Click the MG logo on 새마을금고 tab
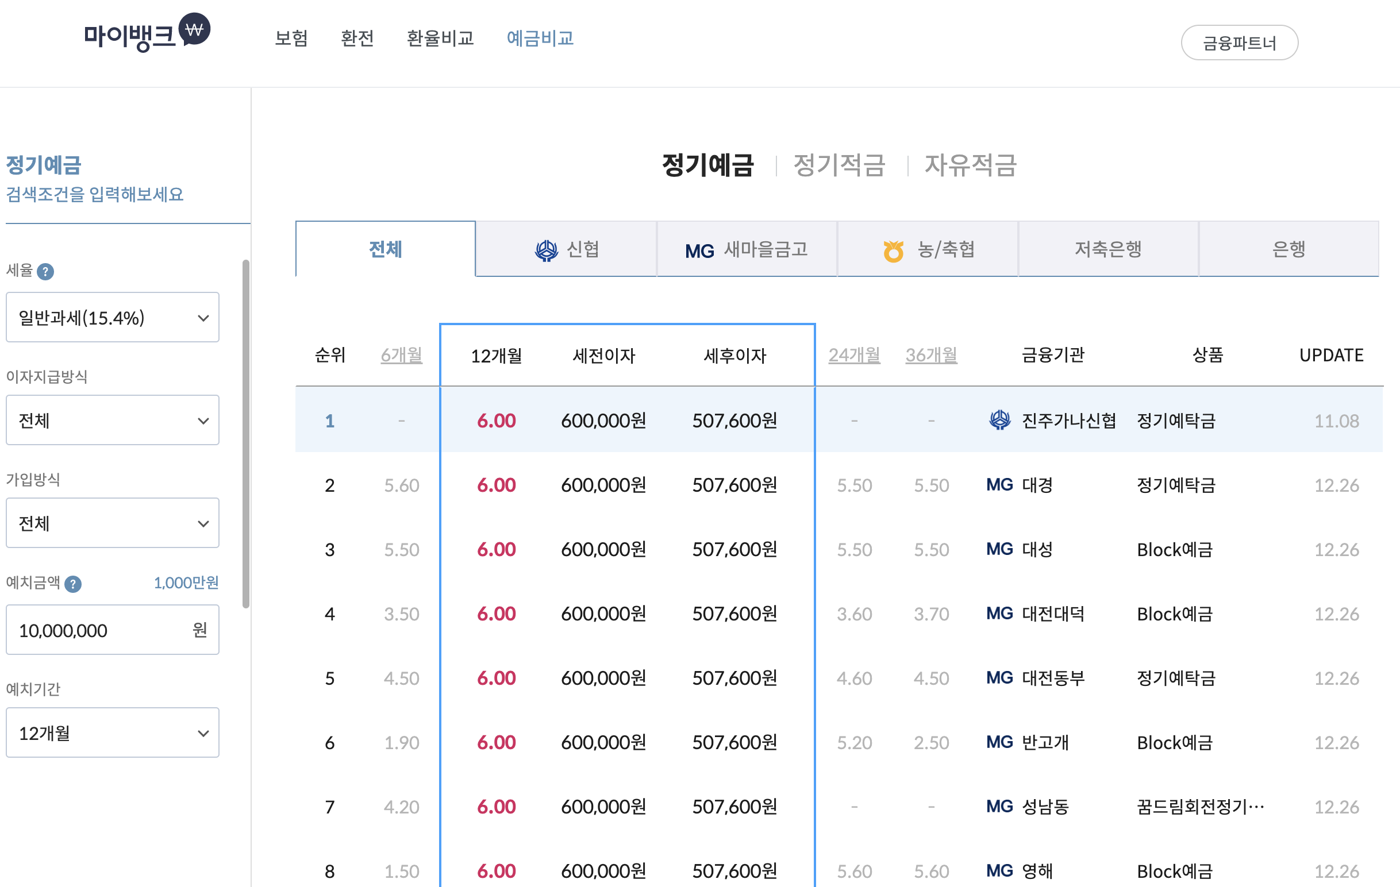1400x887 pixels. pyautogui.click(x=699, y=251)
